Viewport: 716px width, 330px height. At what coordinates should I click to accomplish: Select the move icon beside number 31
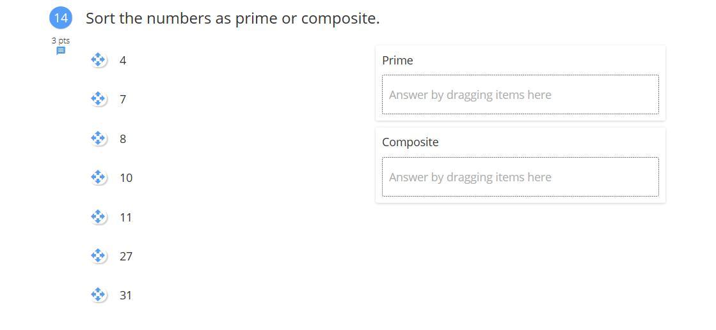pos(98,295)
